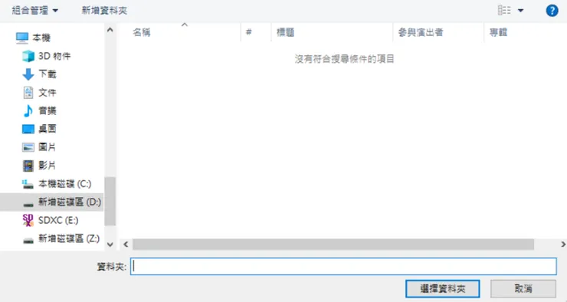Select the 圖片 folder label
This screenshot has height=302, width=567.
click(x=48, y=147)
